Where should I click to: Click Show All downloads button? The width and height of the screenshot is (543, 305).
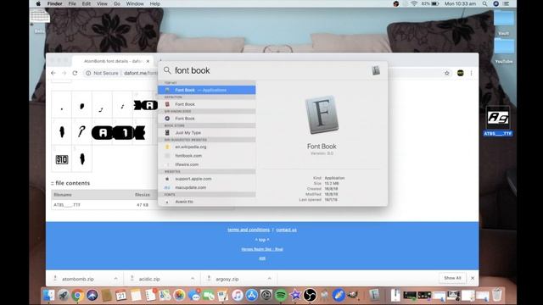[452, 278]
